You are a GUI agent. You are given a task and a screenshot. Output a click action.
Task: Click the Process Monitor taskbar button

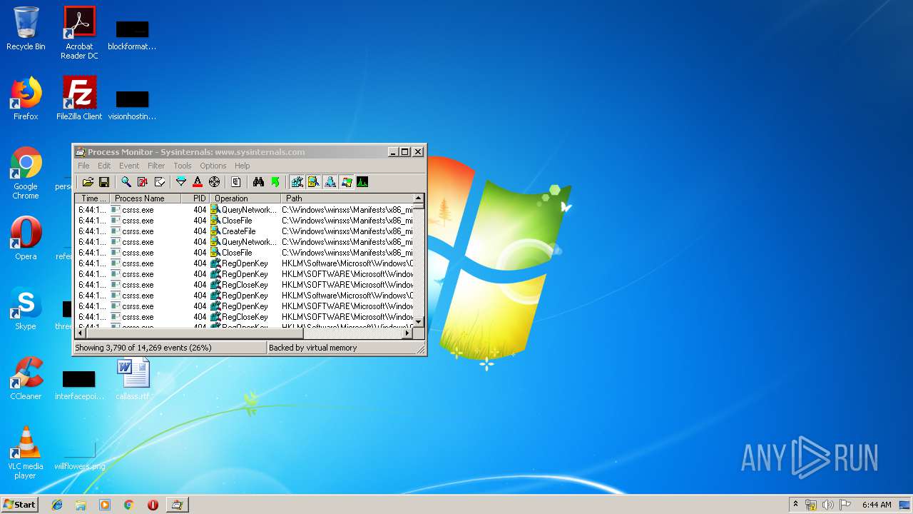[x=177, y=505]
